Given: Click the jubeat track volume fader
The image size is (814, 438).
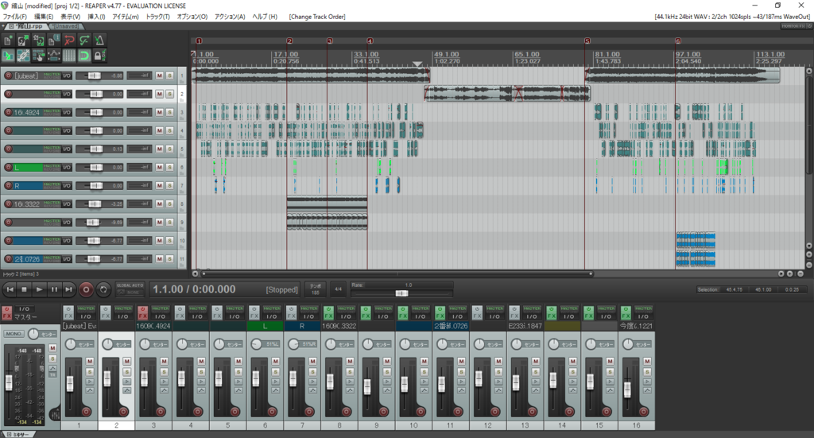Looking at the screenshot, I should tap(94, 76).
